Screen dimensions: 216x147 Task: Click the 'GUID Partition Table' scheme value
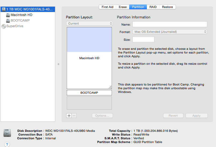coord(148,142)
